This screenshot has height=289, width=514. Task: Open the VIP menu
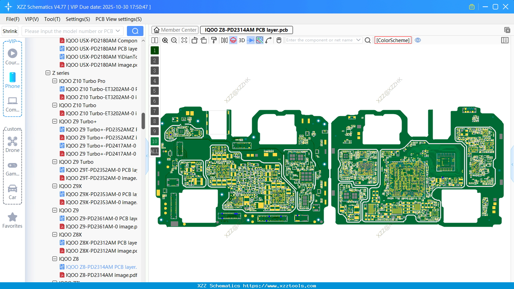(31, 19)
